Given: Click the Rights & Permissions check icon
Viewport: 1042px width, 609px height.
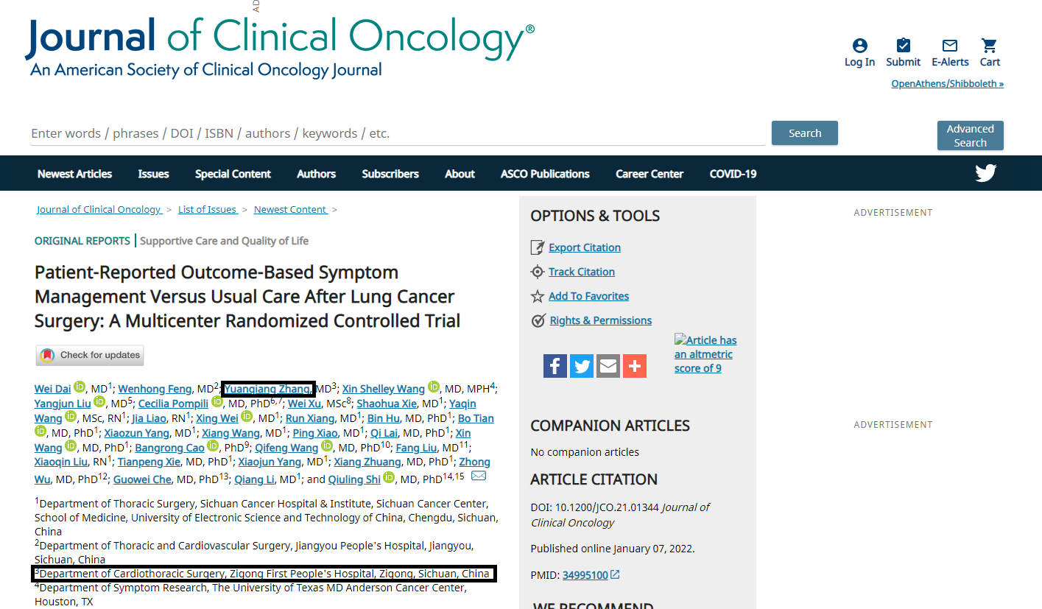Looking at the screenshot, I should click(538, 320).
